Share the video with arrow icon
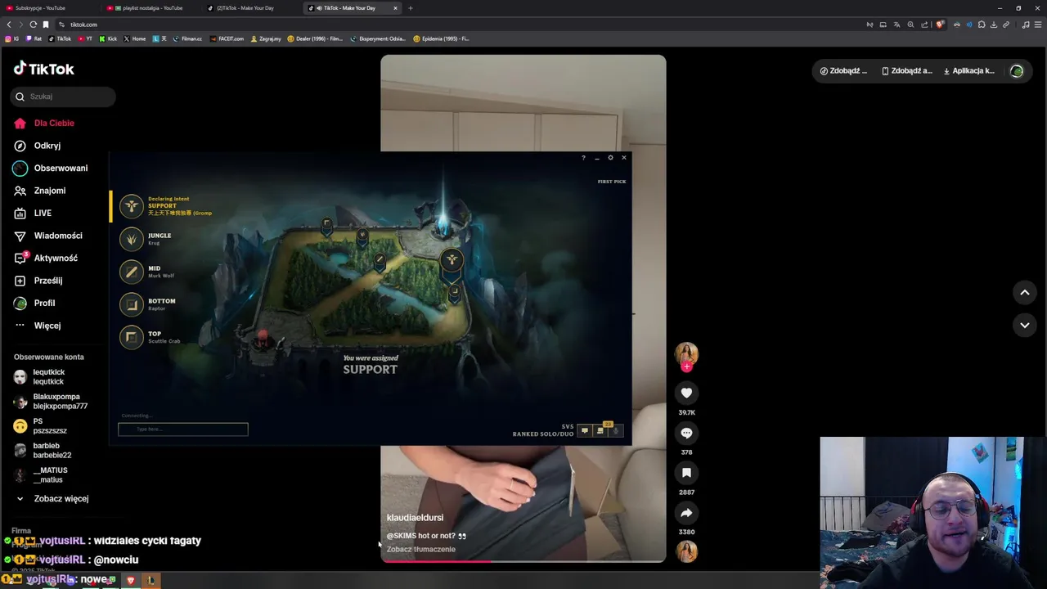 [686, 513]
